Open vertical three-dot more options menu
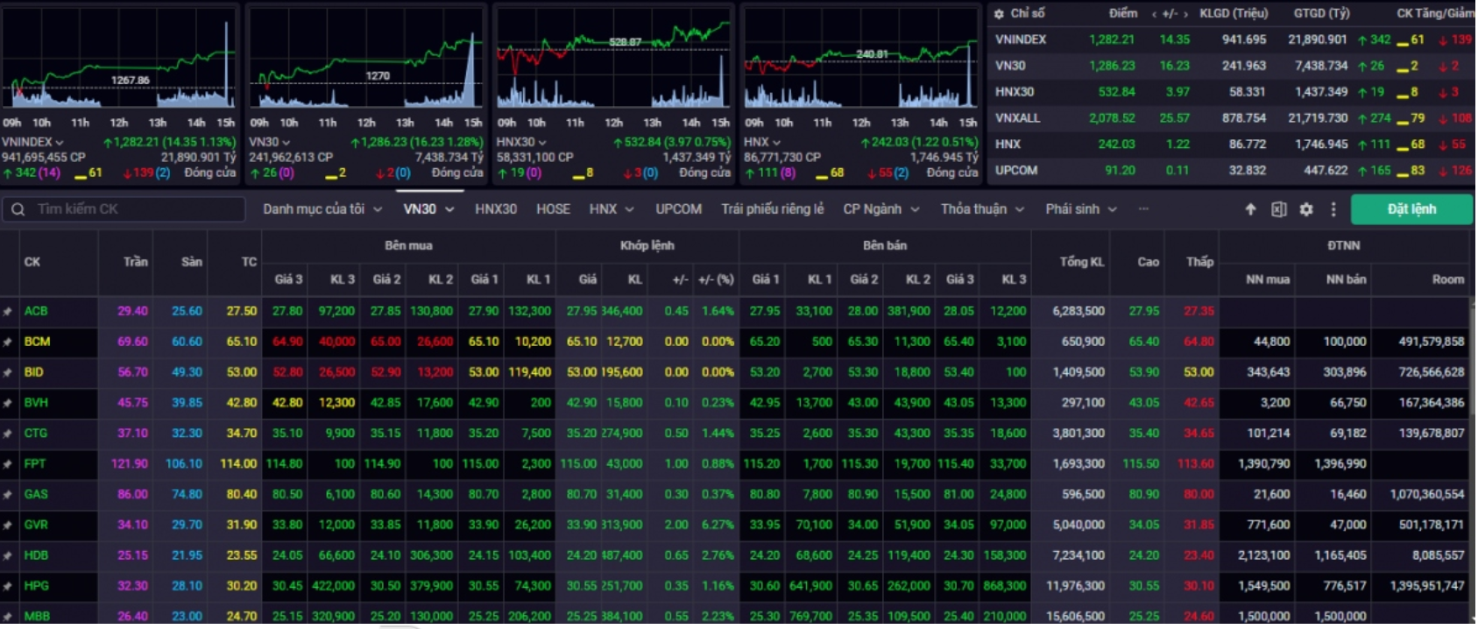 [x=1333, y=209]
